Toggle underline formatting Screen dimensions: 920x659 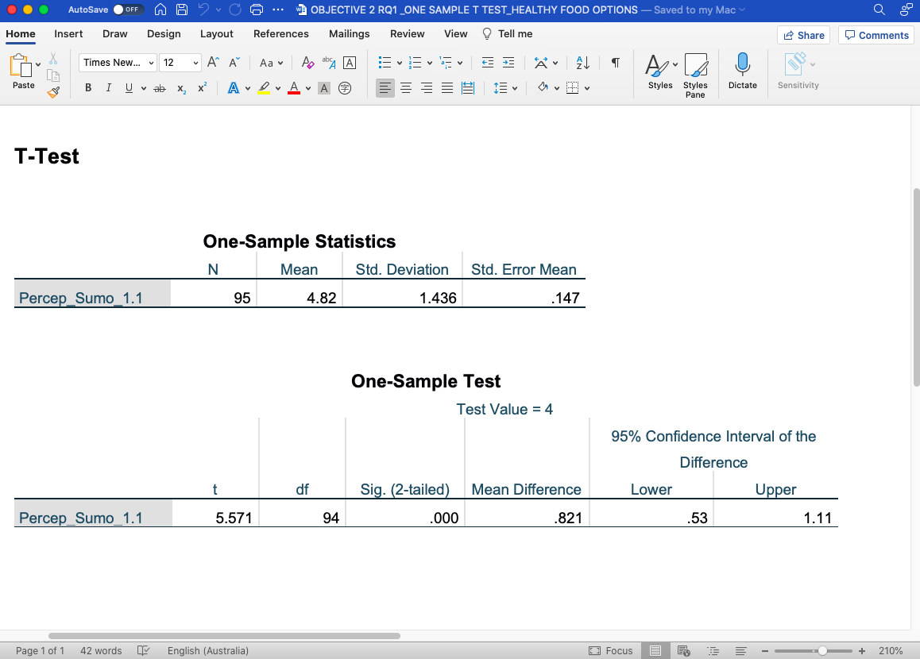(x=129, y=88)
